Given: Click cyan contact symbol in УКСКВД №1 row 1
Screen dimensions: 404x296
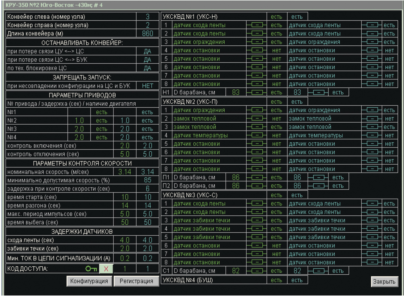Looking at the screenshot, I should pyautogui.click(x=372, y=25).
